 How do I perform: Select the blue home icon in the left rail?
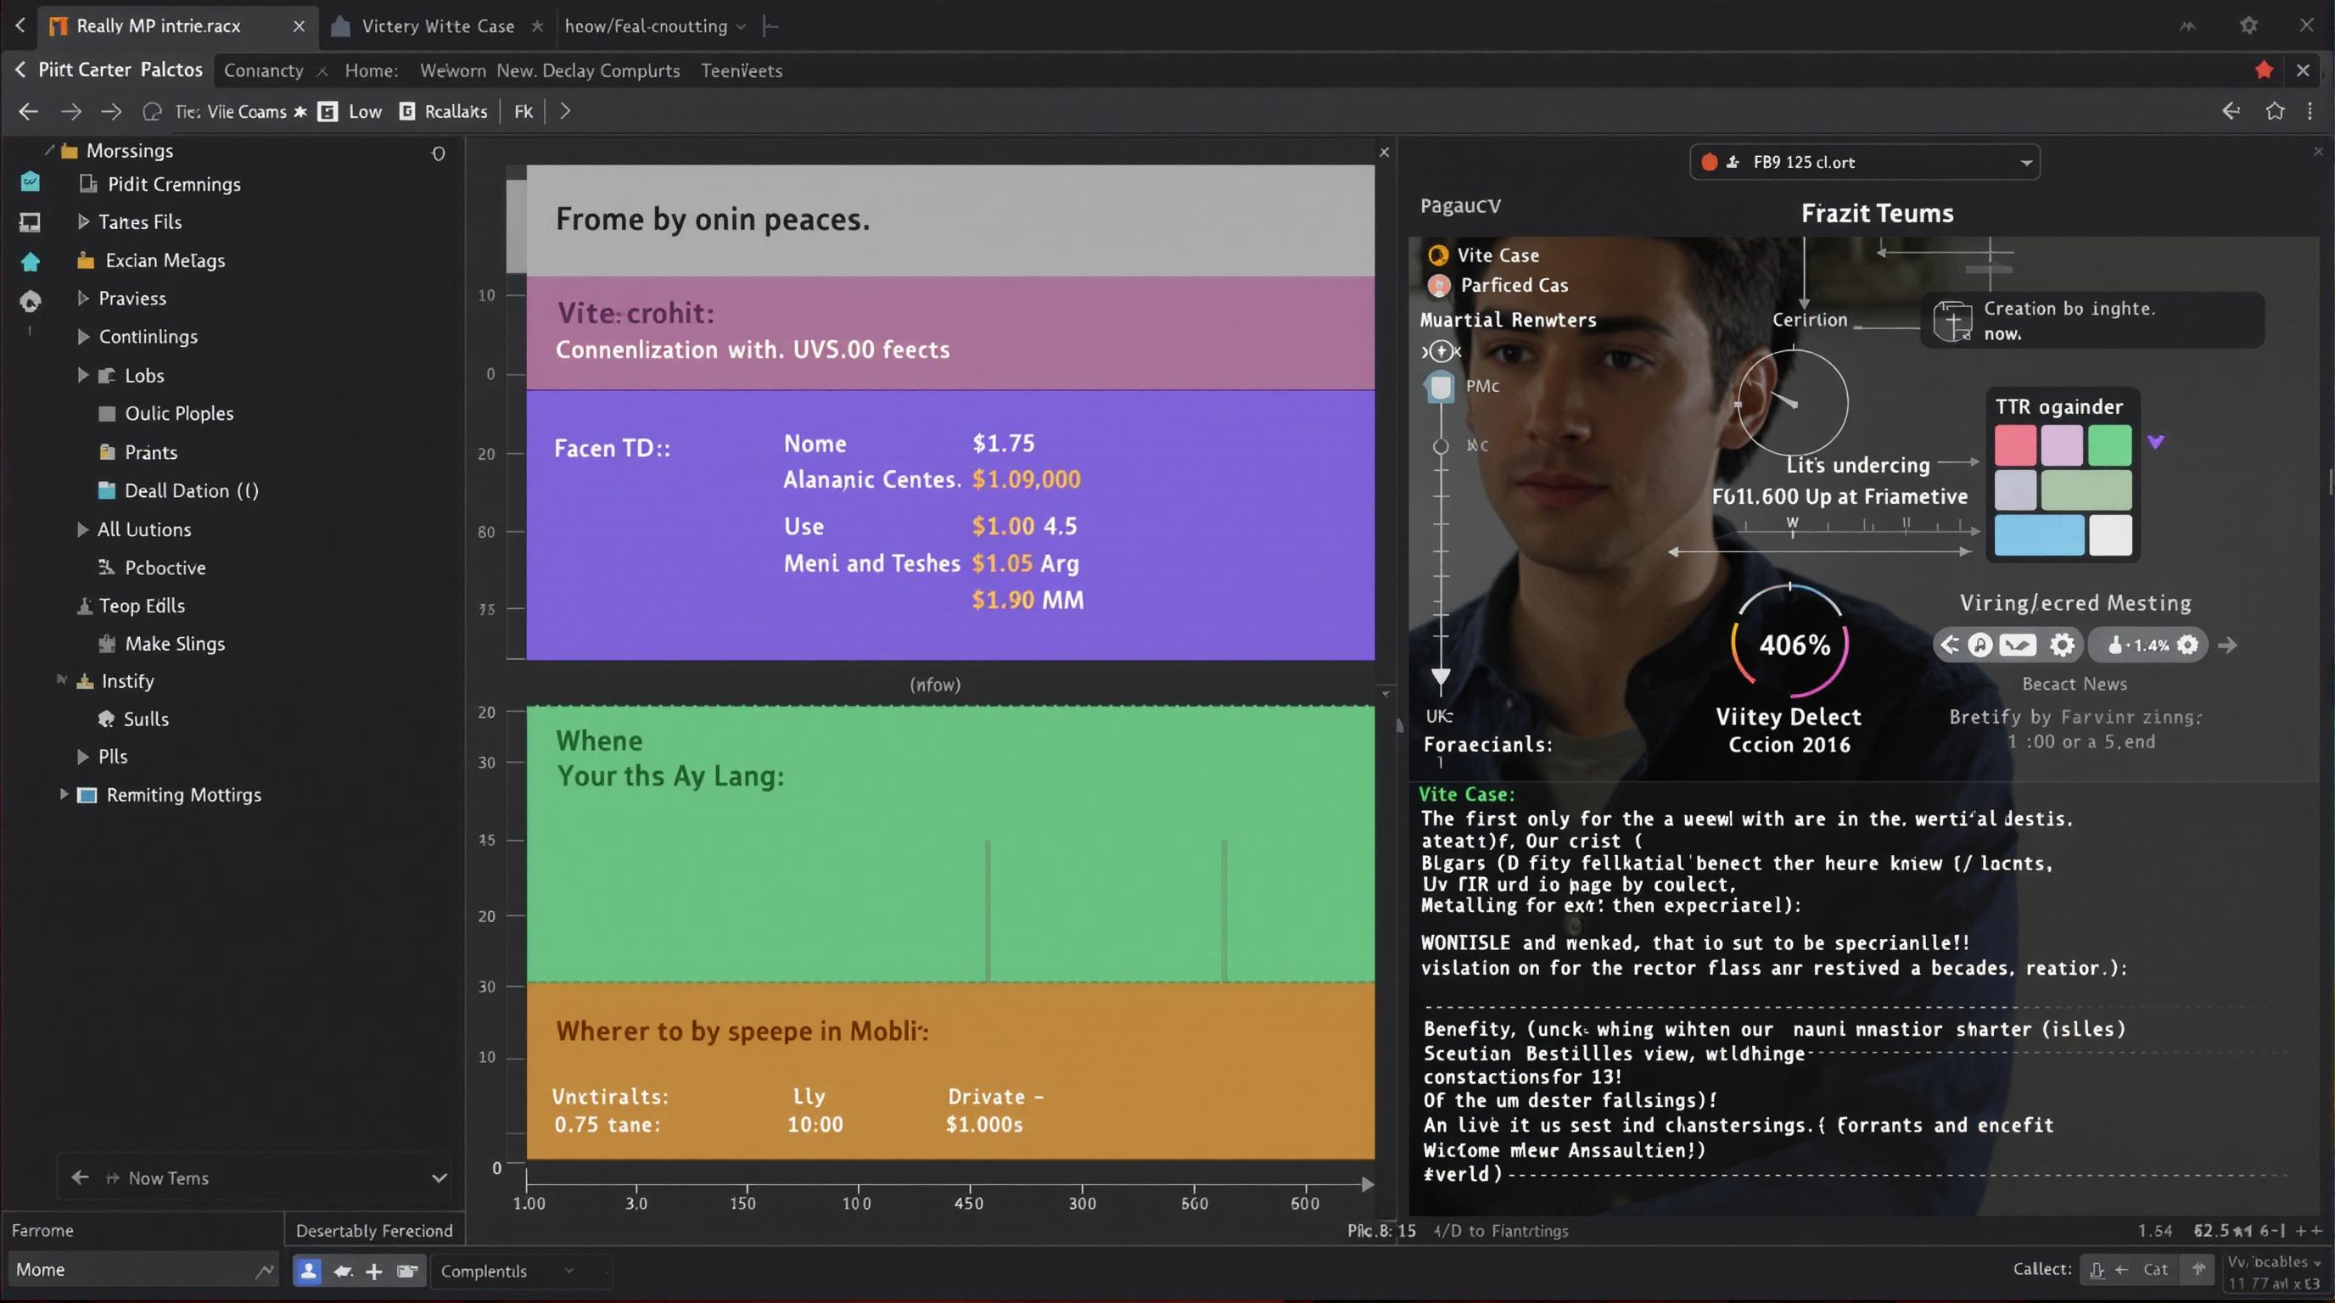pos(30,262)
